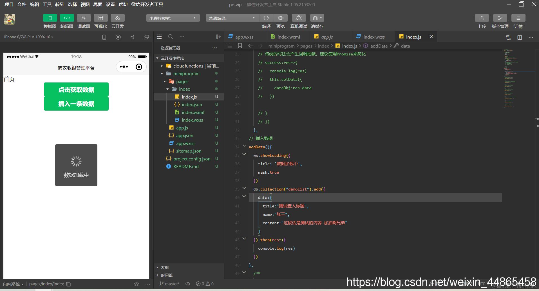Toggle the simulator panel button
Viewport: 539px width, 291px height.
[50, 18]
